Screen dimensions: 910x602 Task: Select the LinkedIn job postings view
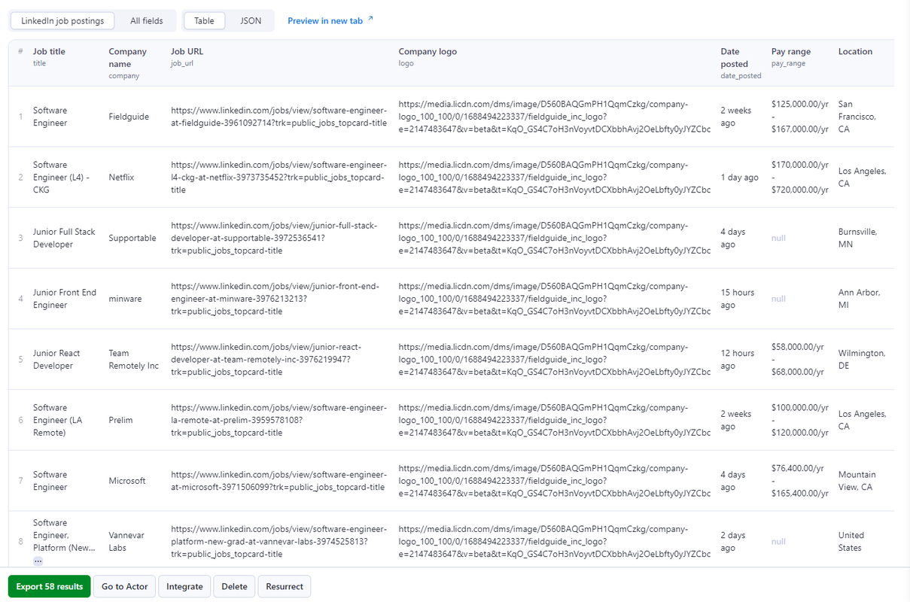pos(62,21)
